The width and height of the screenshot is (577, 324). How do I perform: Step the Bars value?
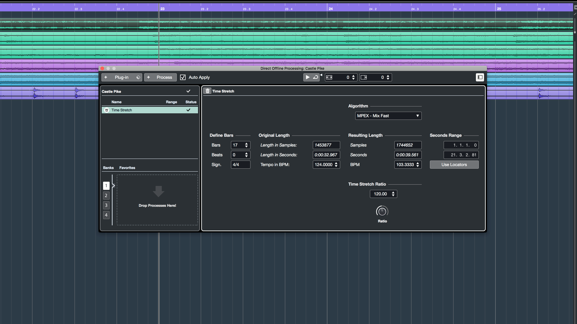coord(246,145)
